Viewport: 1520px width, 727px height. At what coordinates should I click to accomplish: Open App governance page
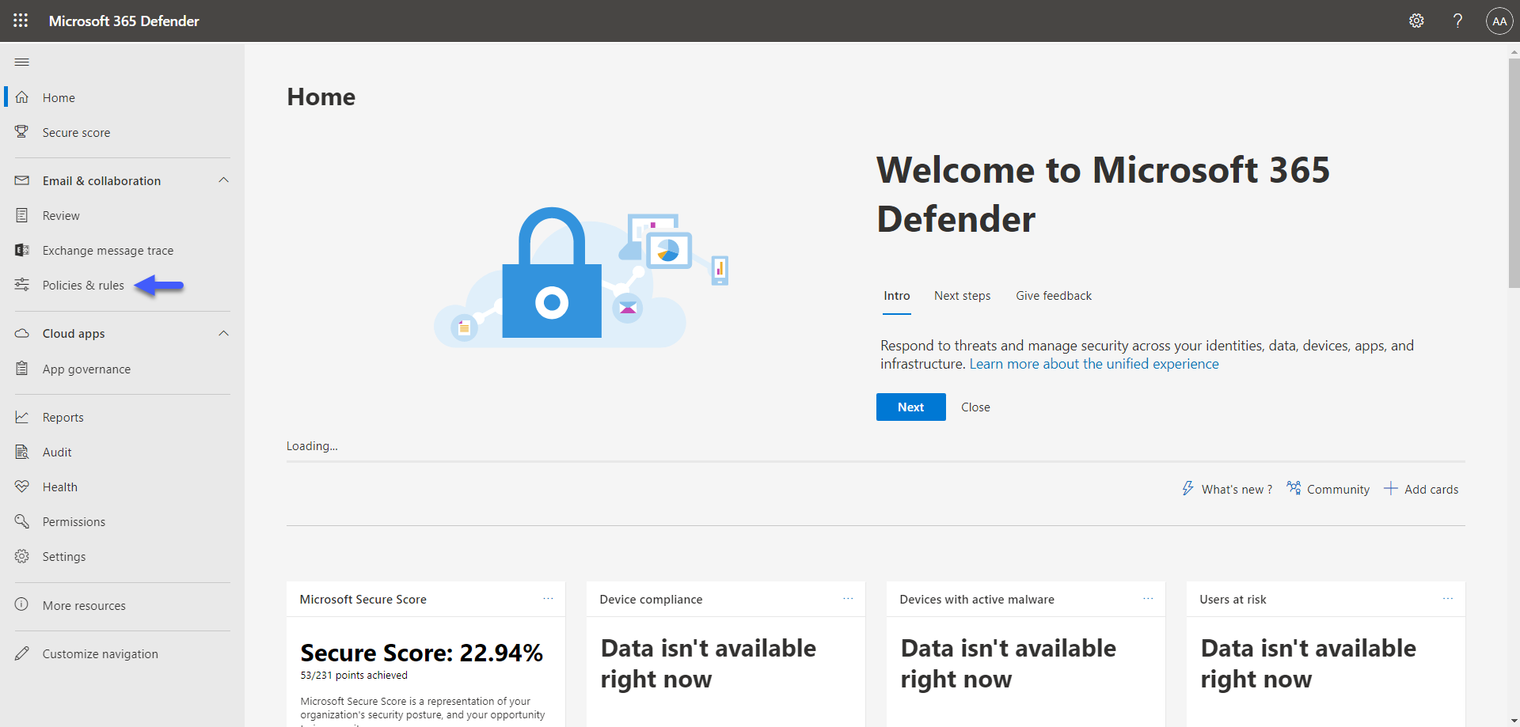click(x=86, y=369)
